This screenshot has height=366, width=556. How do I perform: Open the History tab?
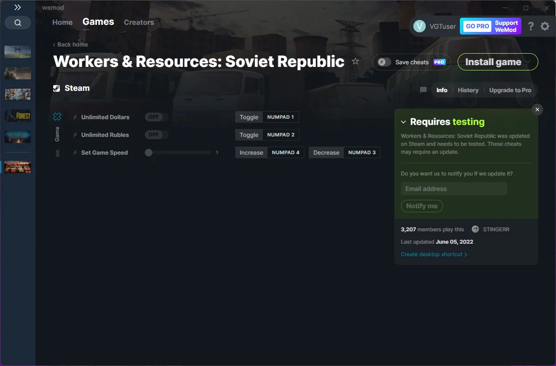pos(468,90)
